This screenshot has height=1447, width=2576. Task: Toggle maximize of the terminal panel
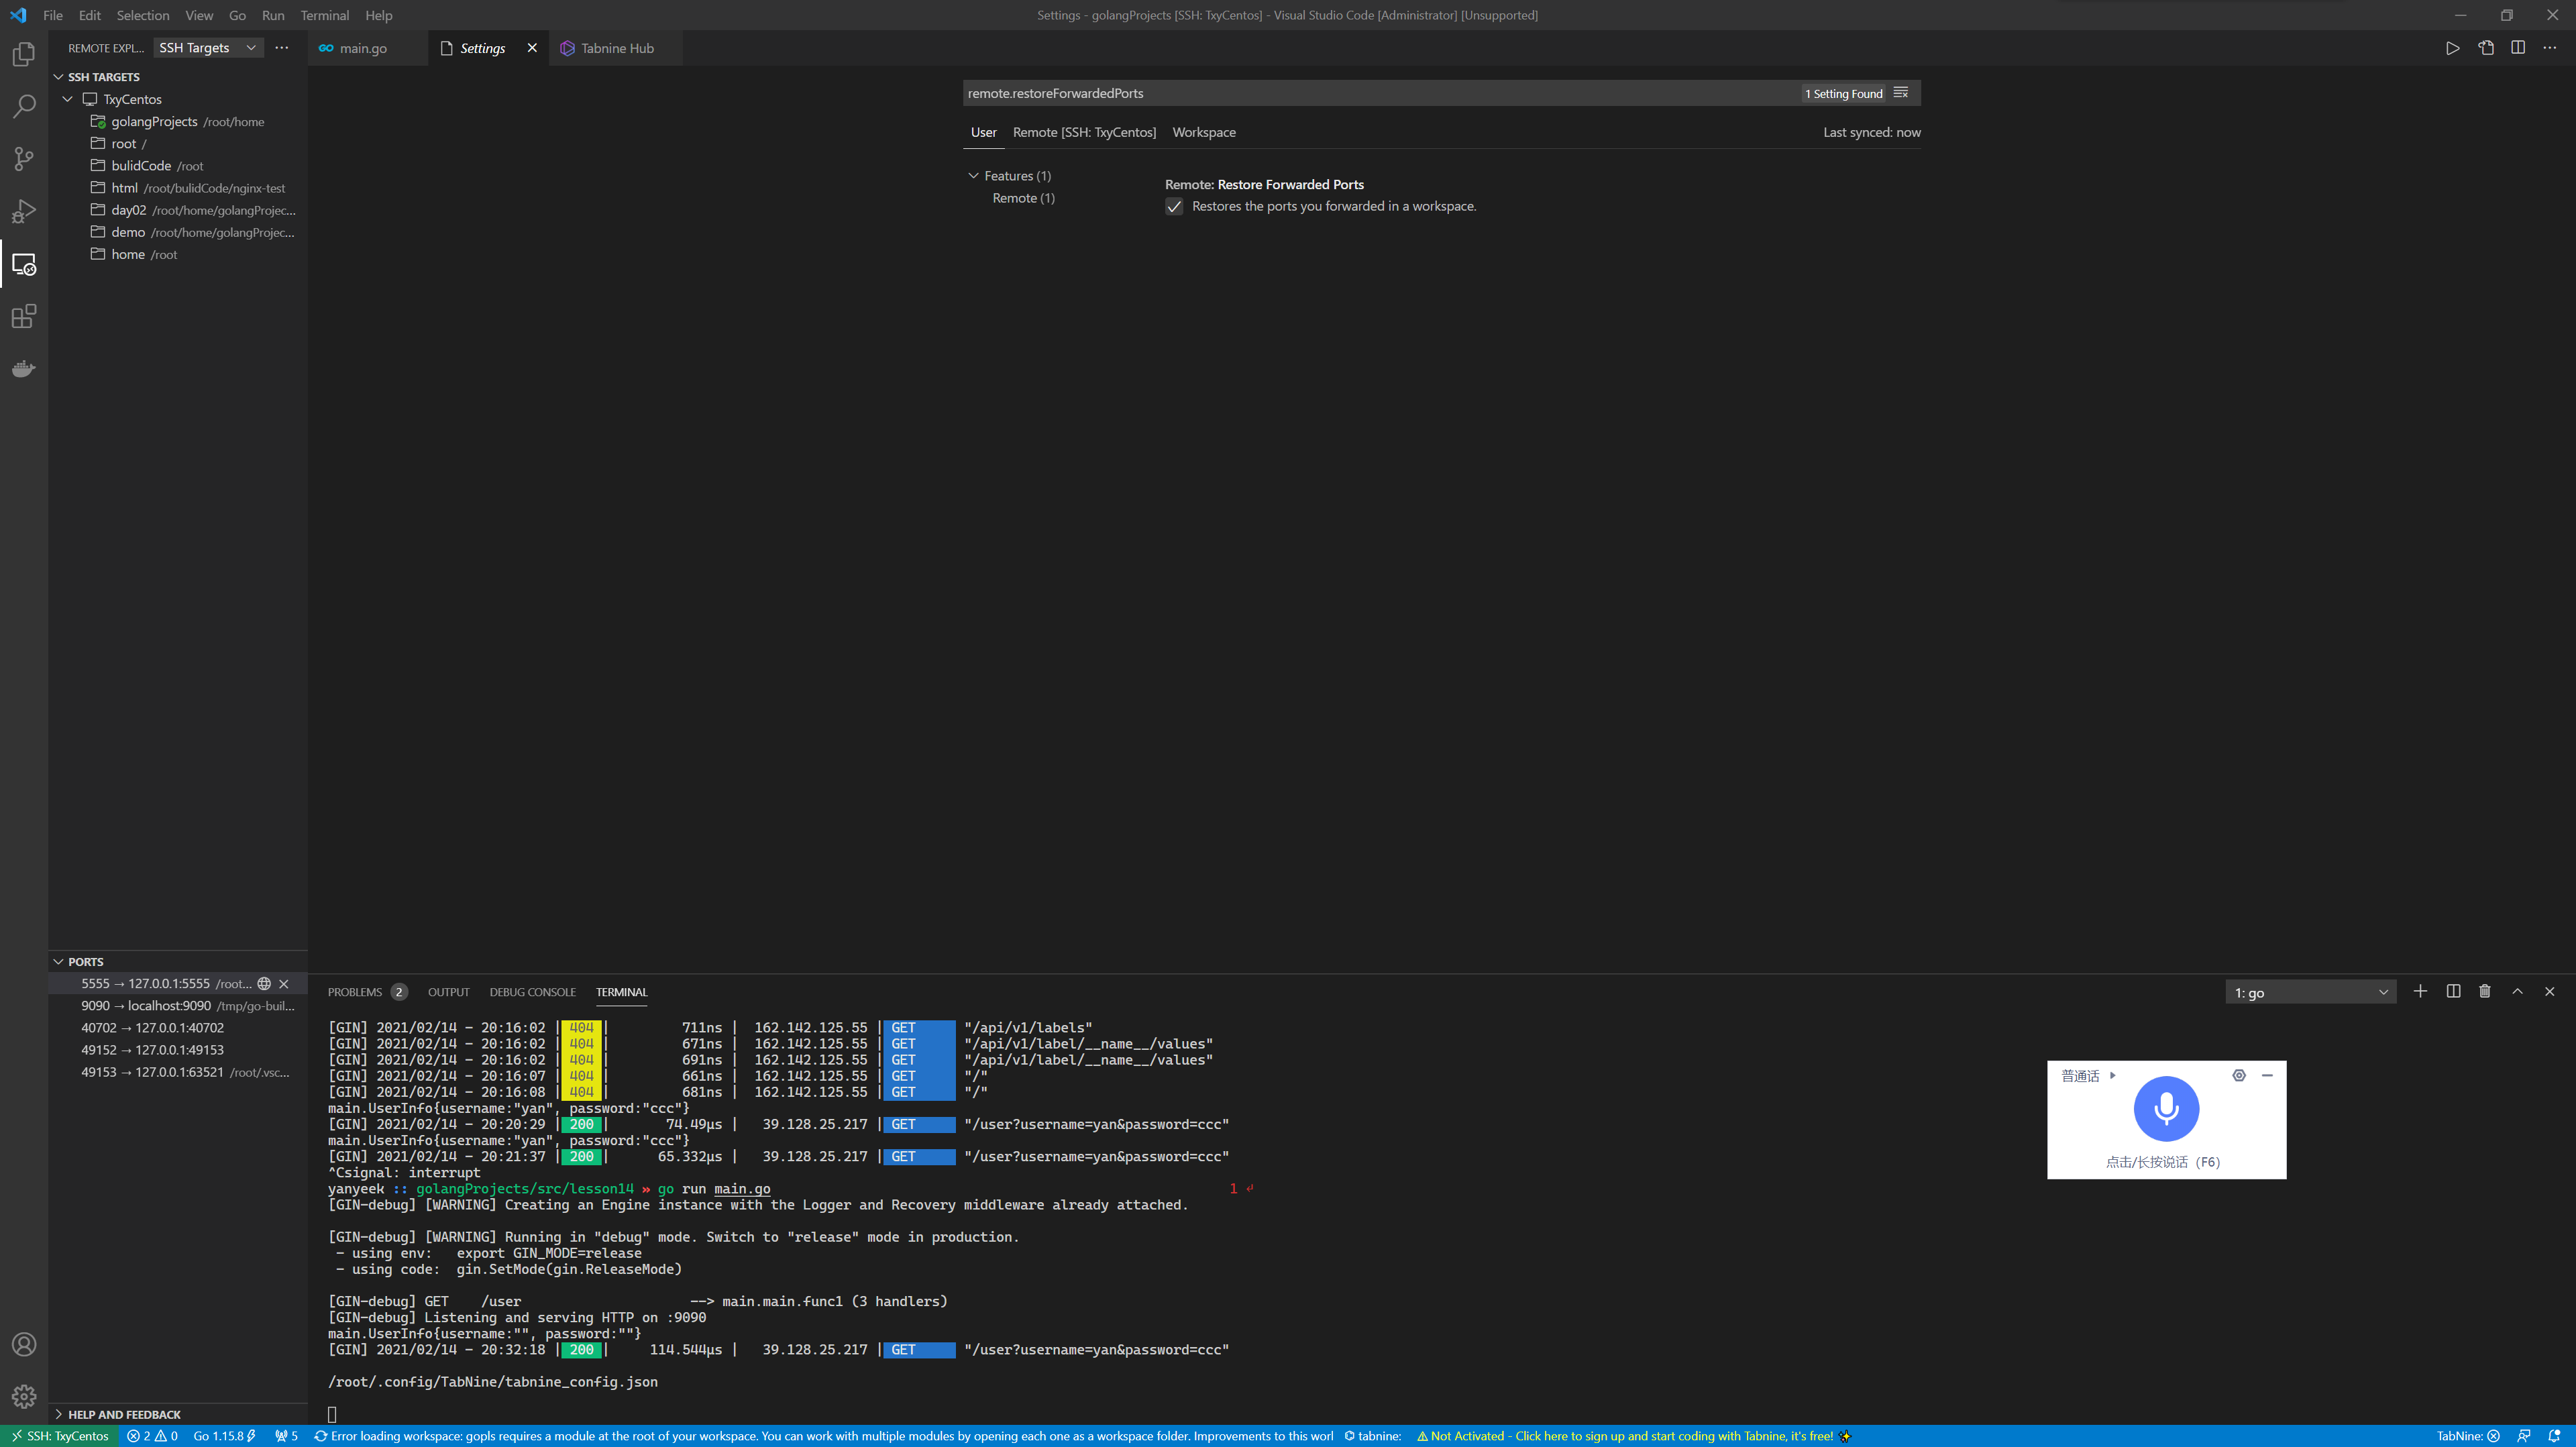pyautogui.click(x=2517, y=991)
